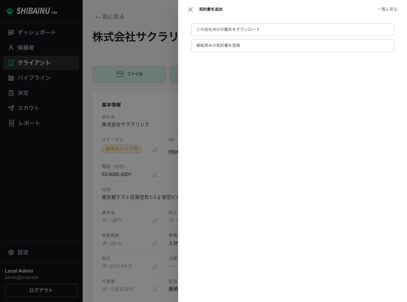Click 資本金 placeholder 例: 1億円
The width and height of the screenshot is (407, 302).
tap(112, 221)
